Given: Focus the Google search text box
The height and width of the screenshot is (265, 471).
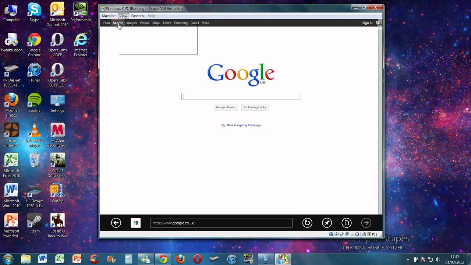Looking at the screenshot, I should (241, 96).
